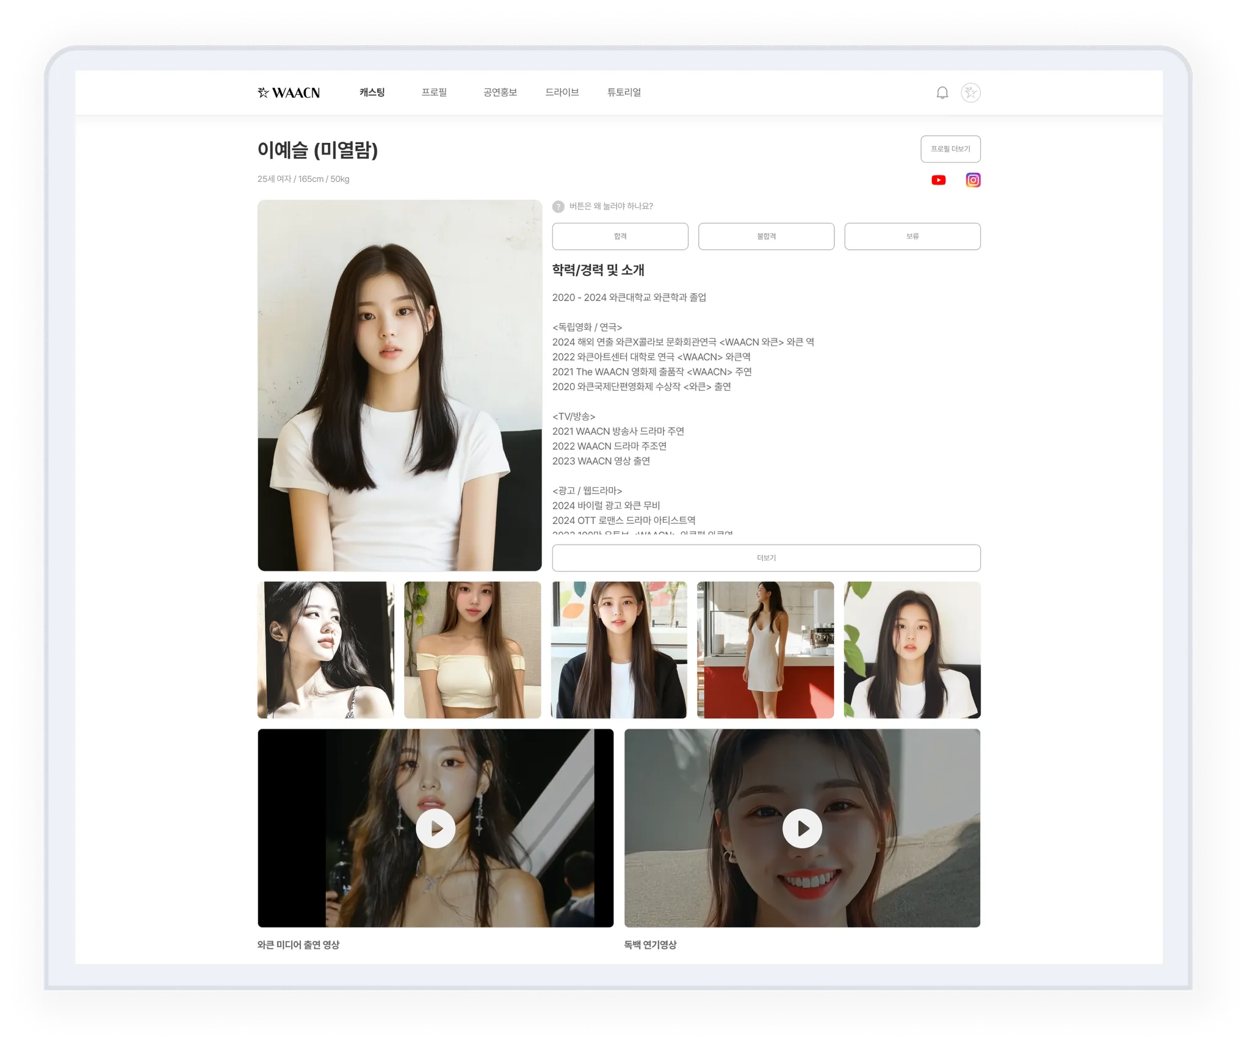Click the question mark help icon
The height and width of the screenshot is (1046, 1250).
coord(558,206)
